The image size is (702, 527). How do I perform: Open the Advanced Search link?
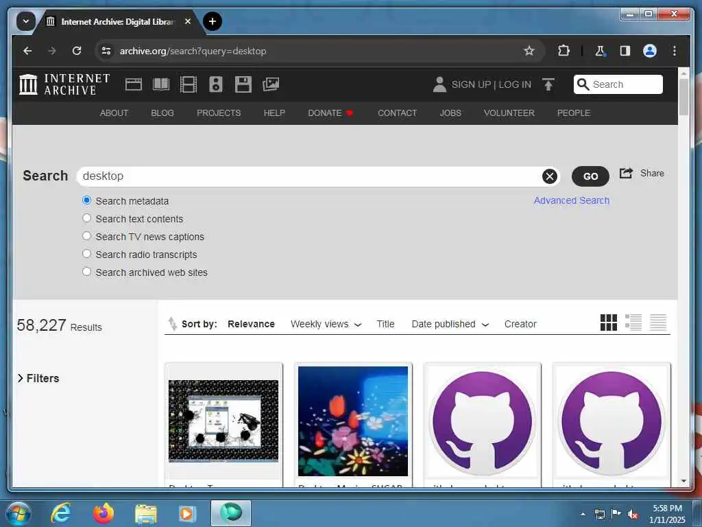[x=571, y=200]
